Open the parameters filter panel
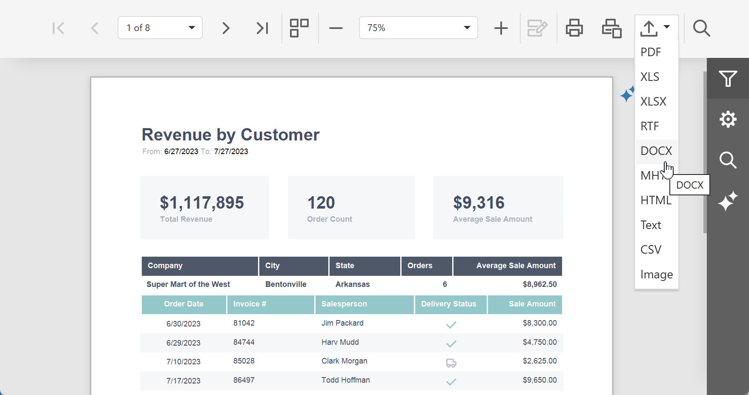The height and width of the screenshot is (395, 749). click(728, 79)
